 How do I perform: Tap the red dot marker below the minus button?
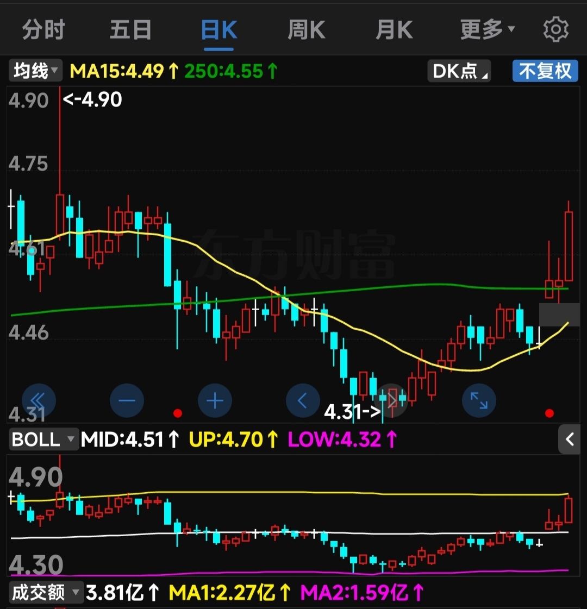coord(178,413)
